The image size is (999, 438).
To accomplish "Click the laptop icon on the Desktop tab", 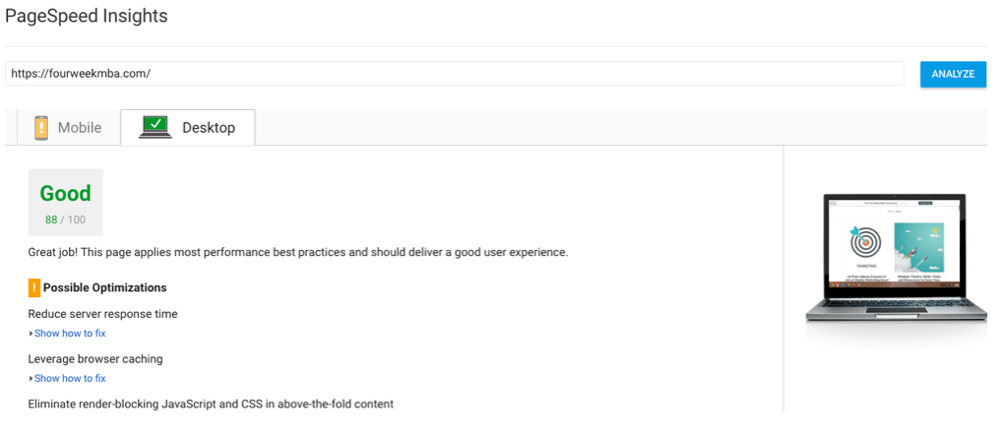I will (x=156, y=127).
